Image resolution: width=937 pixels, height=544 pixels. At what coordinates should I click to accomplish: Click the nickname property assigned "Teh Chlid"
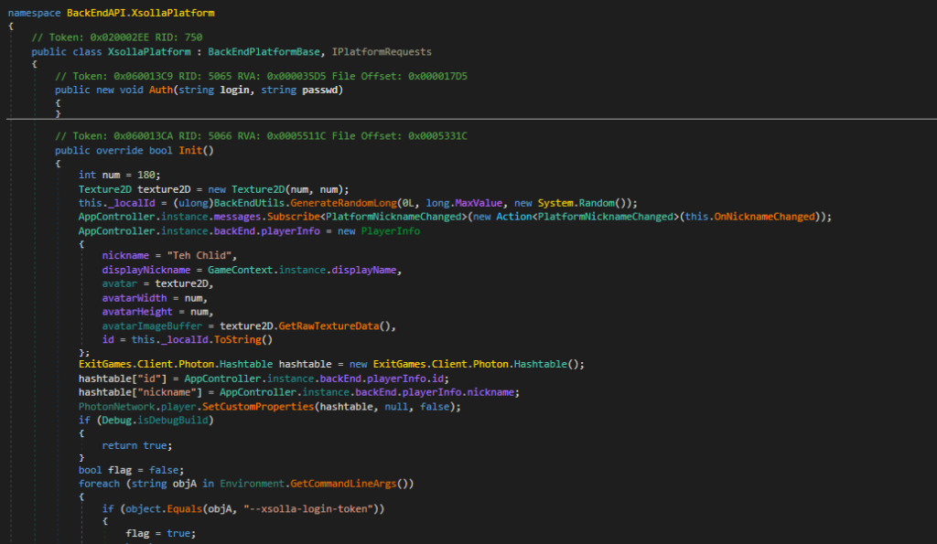(125, 255)
